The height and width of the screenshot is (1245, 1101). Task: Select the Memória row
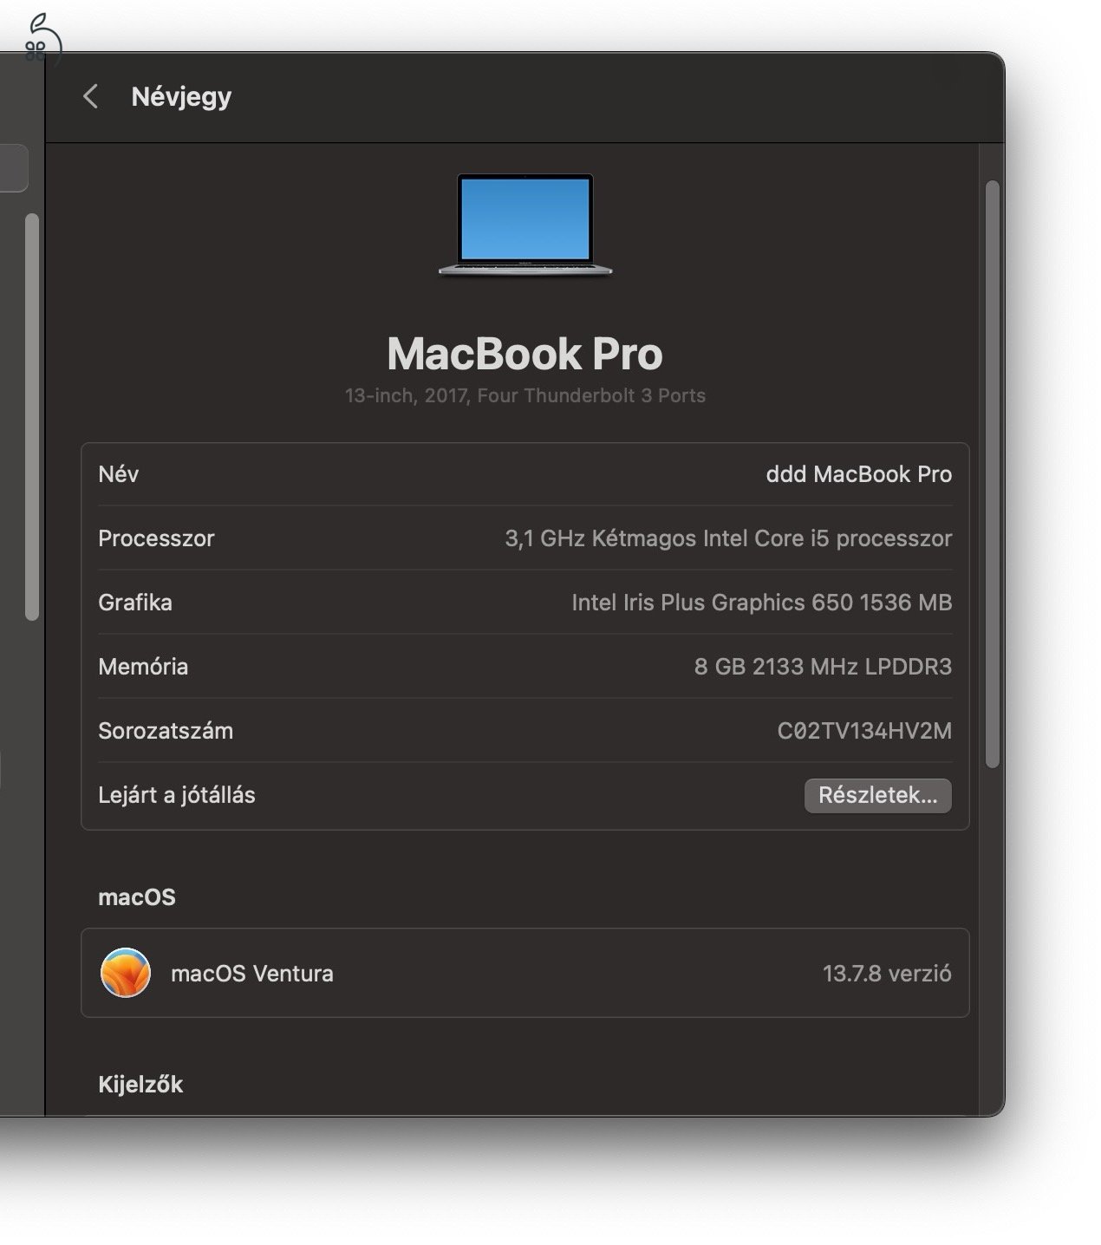pyautogui.click(x=524, y=667)
